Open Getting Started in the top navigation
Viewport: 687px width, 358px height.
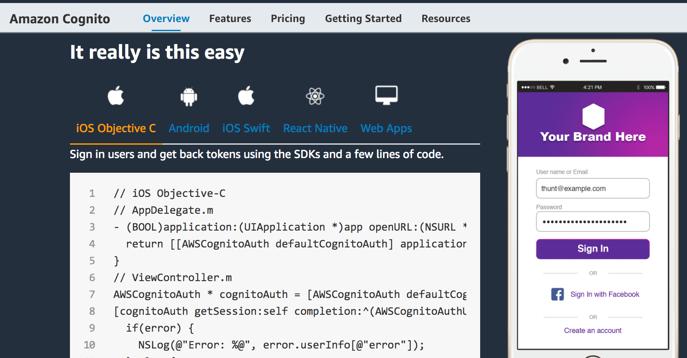click(x=363, y=19)
